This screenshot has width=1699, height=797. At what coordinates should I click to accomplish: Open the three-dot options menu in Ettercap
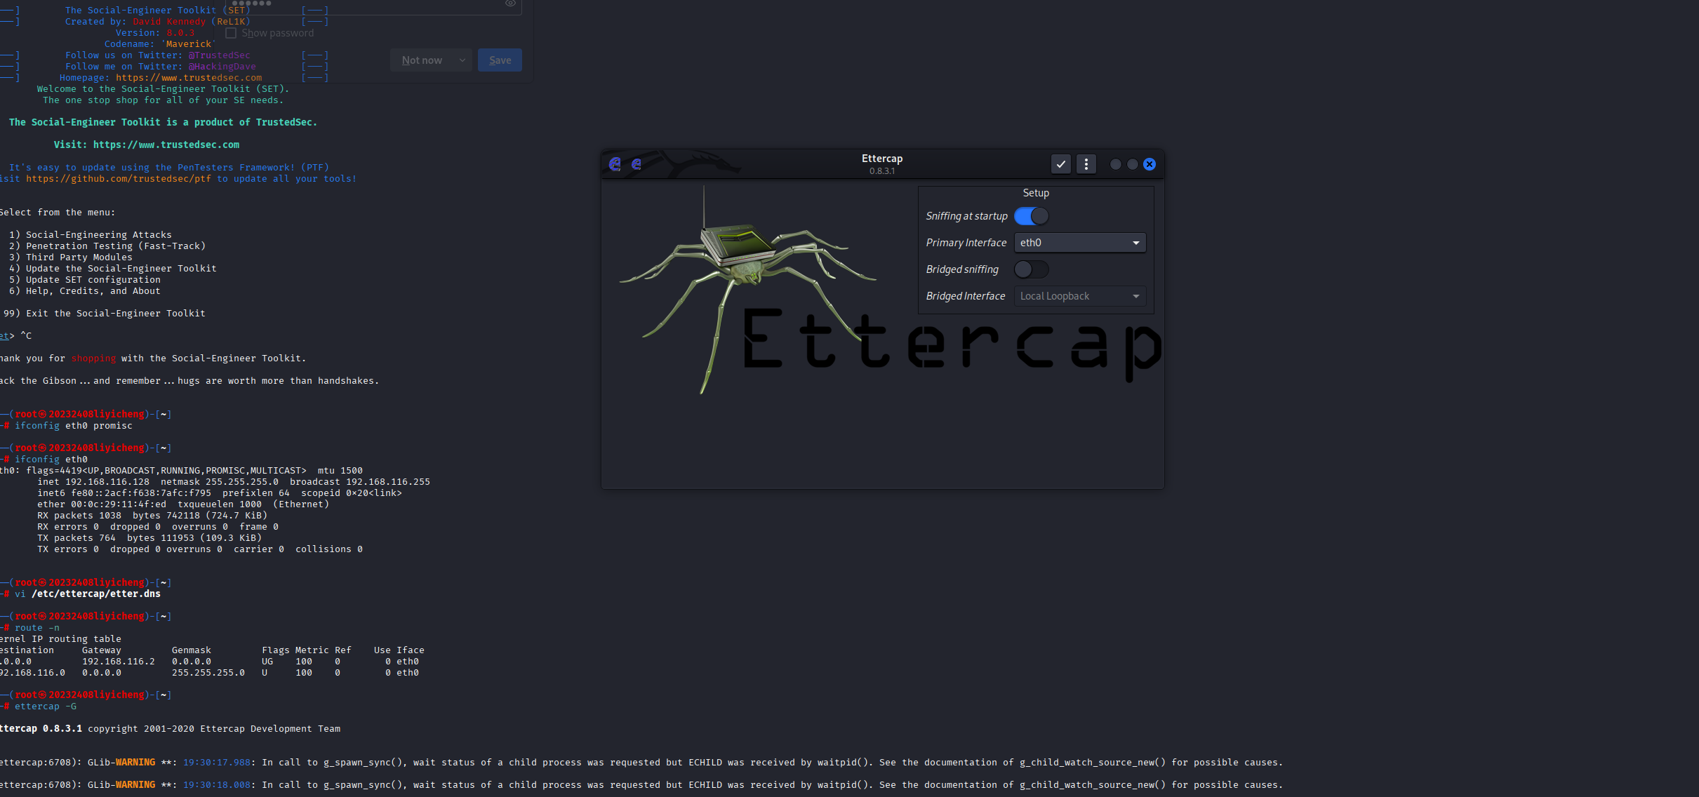pos(1086,164)
